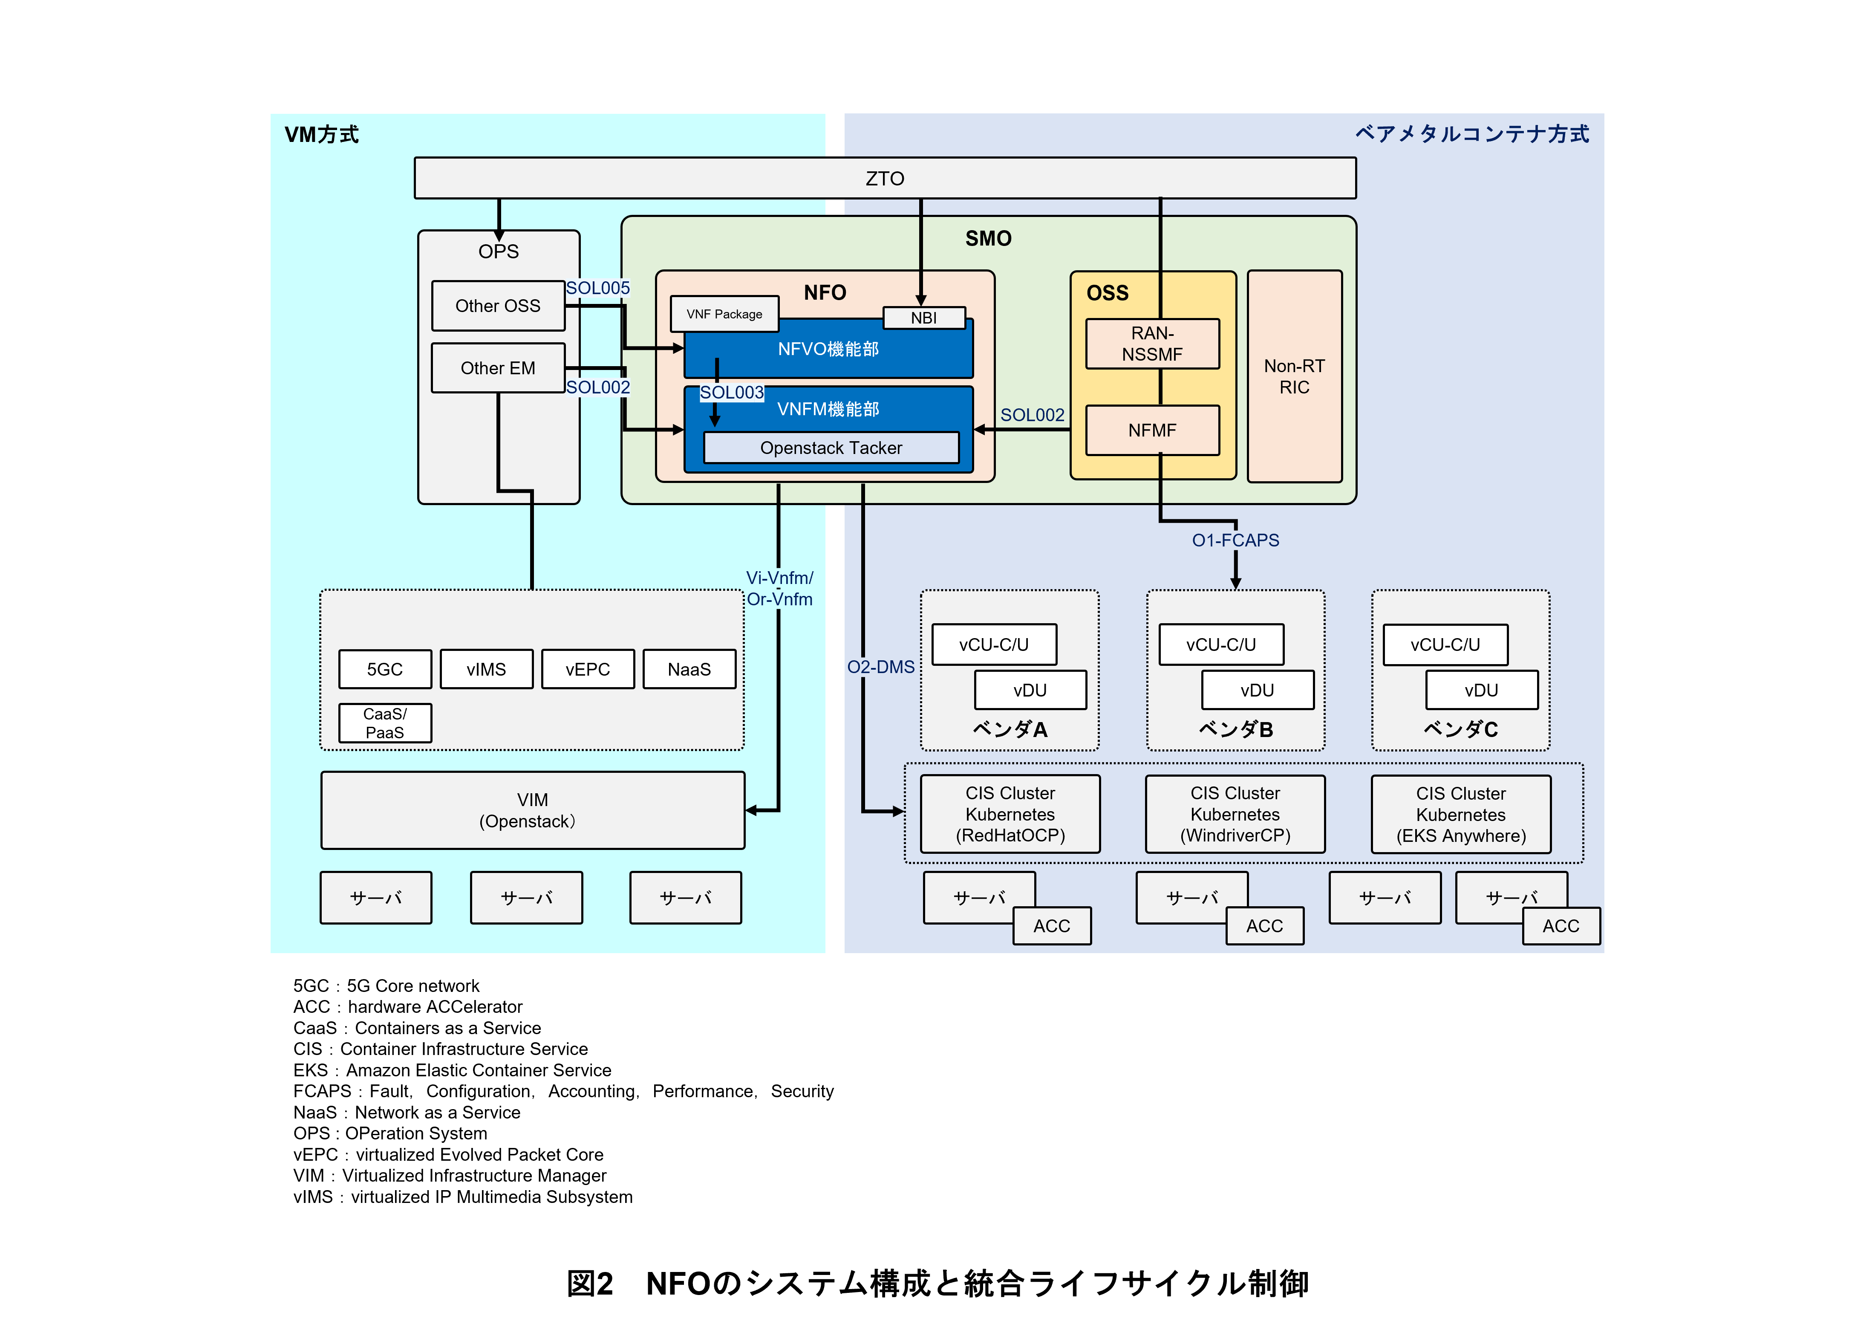Click the Openstack Tacker box
The width and height of the screenshot is (1875, 1321).
point(831,448)
